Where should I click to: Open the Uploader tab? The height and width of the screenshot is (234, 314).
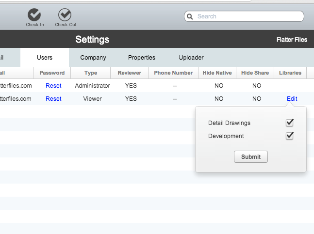191,58
